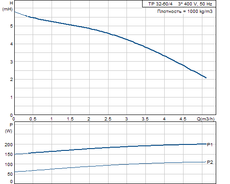230x184 pixels.
Task: Click the right end of the head curve
Action: click(x=206, y=78)
